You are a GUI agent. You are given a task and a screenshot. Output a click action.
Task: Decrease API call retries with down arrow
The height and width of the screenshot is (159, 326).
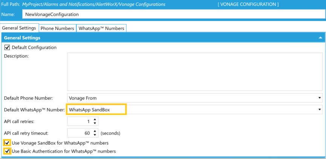(95, 123)
